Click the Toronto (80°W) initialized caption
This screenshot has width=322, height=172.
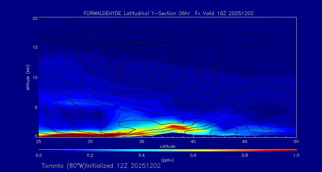(101, 166)
